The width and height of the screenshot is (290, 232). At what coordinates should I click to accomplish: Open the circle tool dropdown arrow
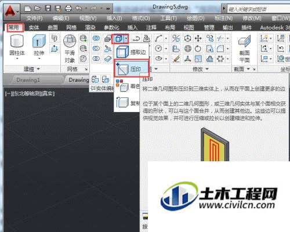pos(166,49)
